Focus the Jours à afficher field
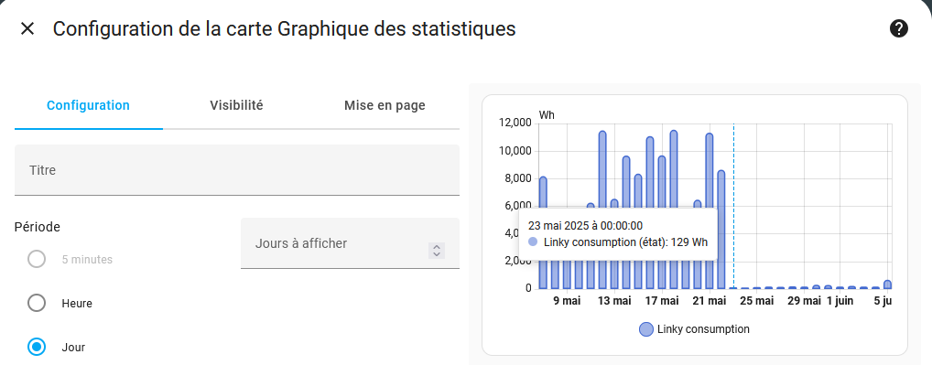932x365 pixels. [350, 243]
